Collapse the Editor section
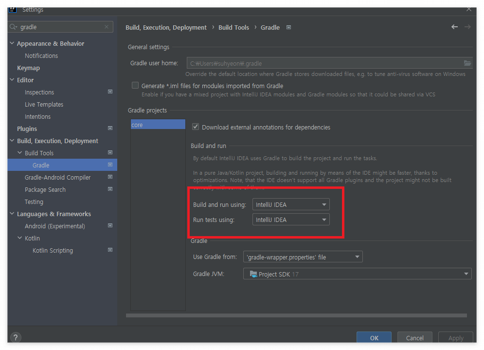 coord(12,80)
